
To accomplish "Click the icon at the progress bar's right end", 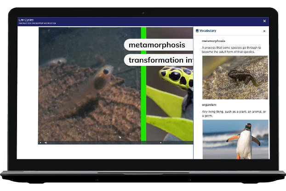I will [160, 143].
